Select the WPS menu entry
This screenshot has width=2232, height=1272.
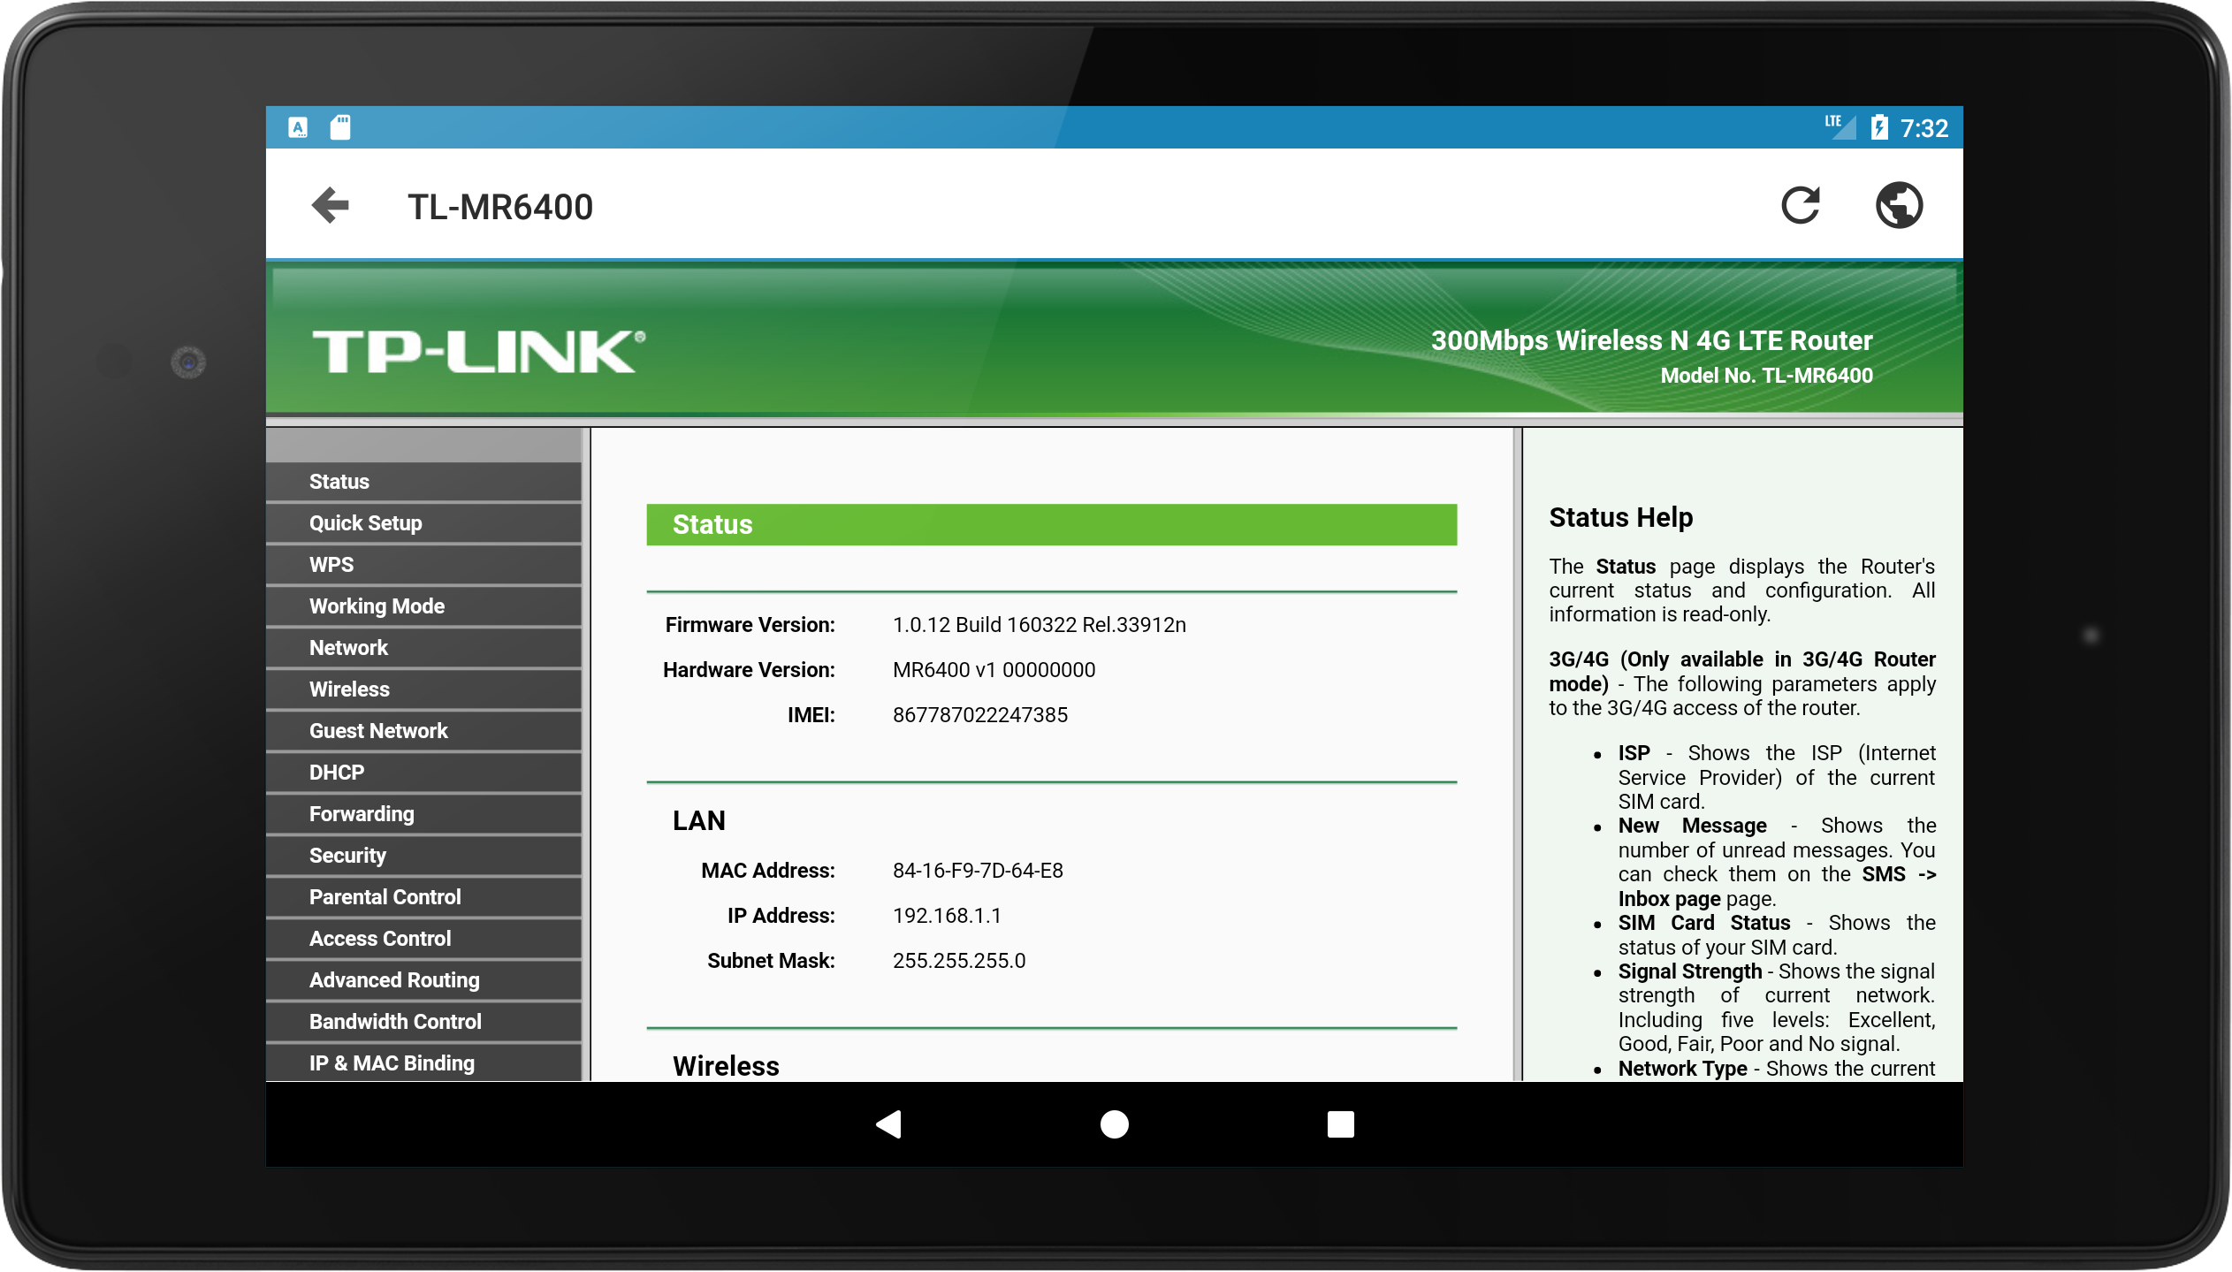[x=331, y=565]
